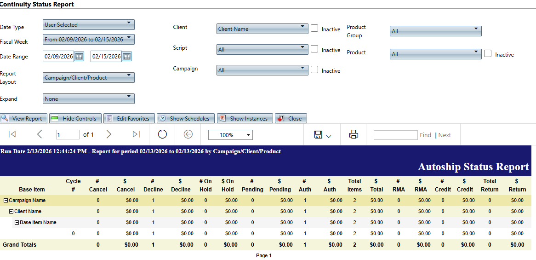Collapse the Campaign Name tree row

pyautogui.click(x=6, y=201)
